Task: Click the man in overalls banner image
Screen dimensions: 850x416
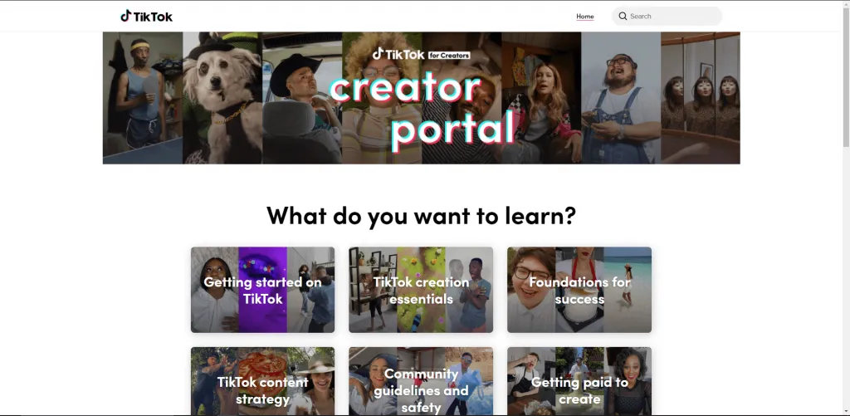Action: click(x=621, y=98)
